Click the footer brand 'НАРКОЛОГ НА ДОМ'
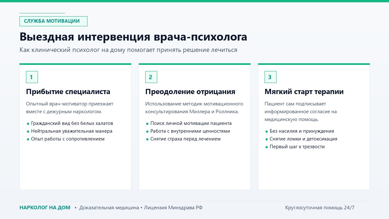389x219 pixels. tap(45, 208)
